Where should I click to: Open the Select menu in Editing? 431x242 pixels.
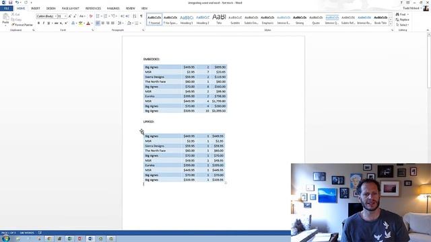coord(403,25)
